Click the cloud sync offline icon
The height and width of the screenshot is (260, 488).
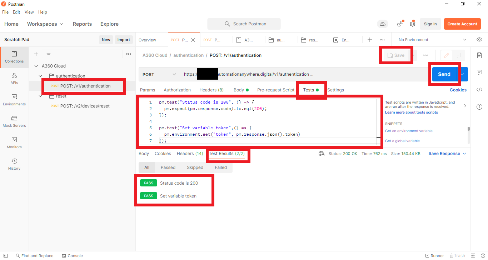pos(383,24)
